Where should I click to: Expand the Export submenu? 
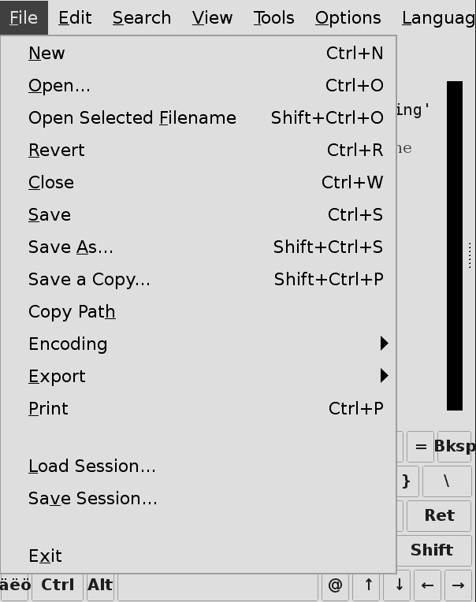57,377
